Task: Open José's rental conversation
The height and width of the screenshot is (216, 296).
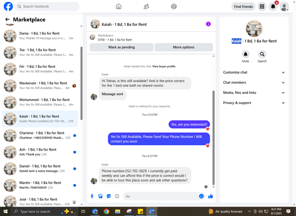Action: click(x=40, y=201)
